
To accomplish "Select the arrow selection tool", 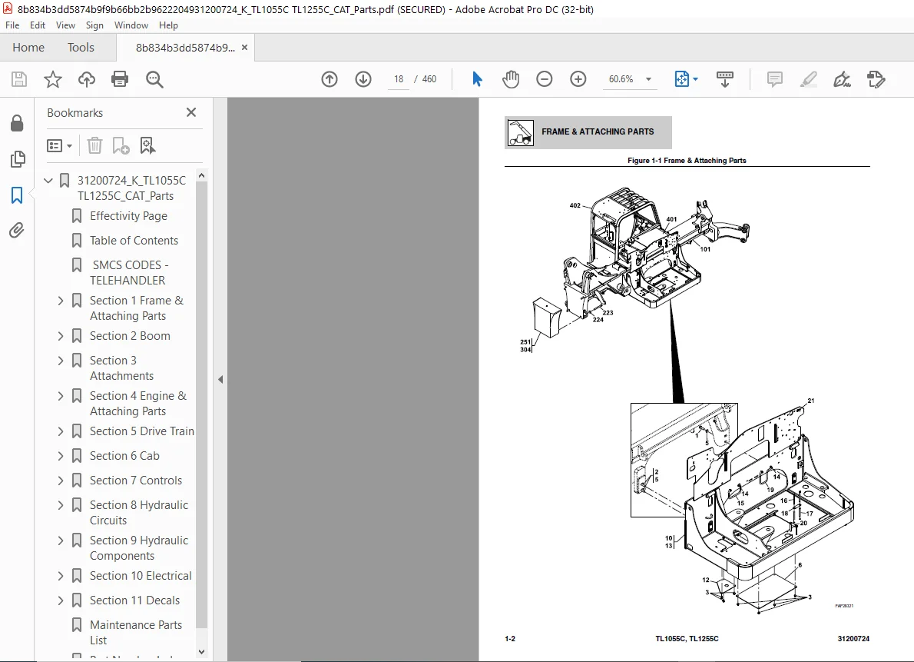I will tap(477, 78).
